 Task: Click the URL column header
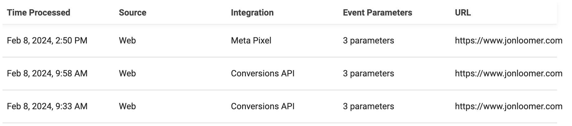[x=463, y=13]
